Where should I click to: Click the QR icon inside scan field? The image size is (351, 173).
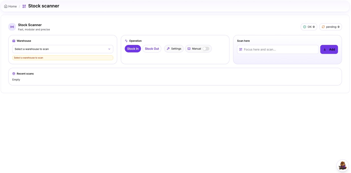[x=241, y=49]
